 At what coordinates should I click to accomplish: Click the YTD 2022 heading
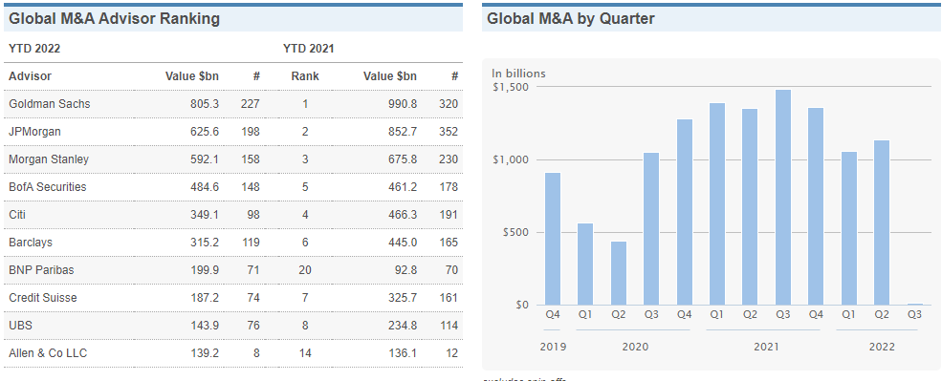(x=34, y=49)
